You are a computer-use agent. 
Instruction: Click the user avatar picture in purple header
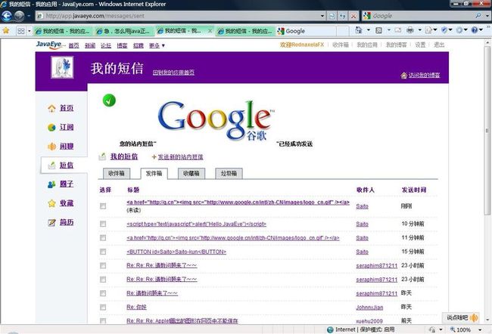coord(62,67)
